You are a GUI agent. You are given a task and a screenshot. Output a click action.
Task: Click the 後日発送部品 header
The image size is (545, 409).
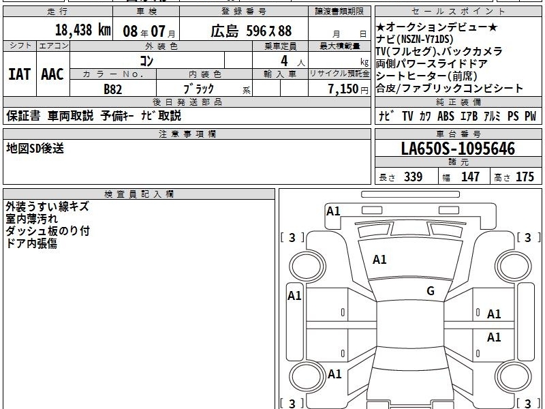(187, 102)
